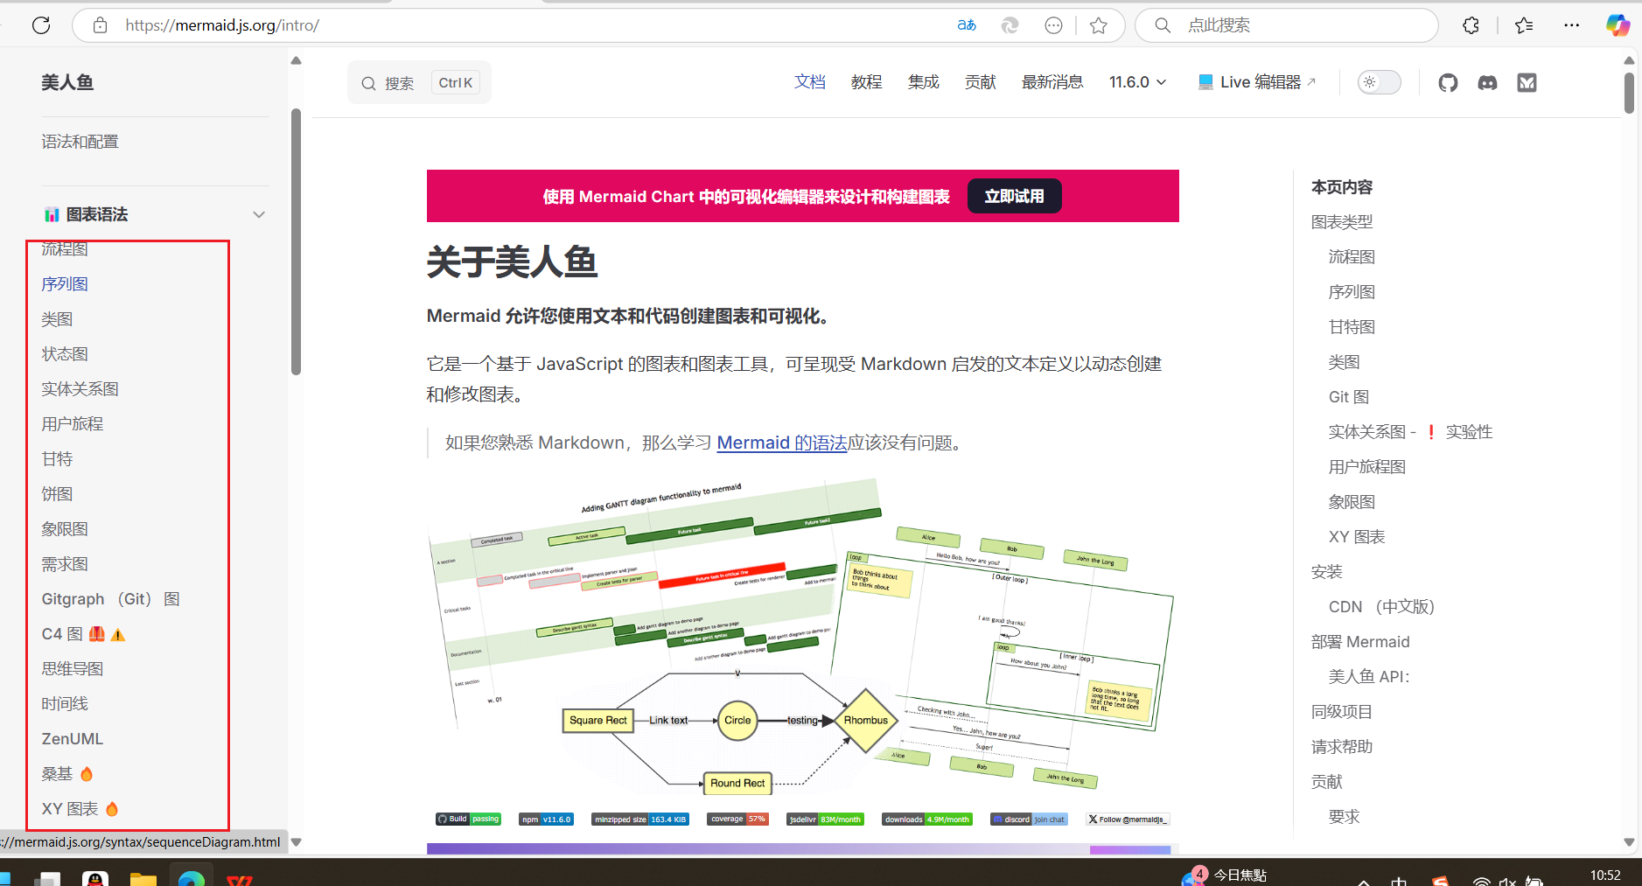Viewport: 1642px width, 886px height.
Task: Open the site info lock icon
Action: pos(101,25)
